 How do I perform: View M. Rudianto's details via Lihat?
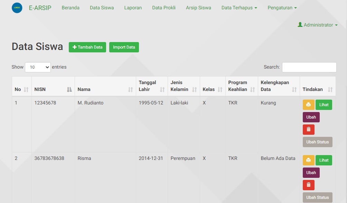pyautogui.click(x=324, y=104)
